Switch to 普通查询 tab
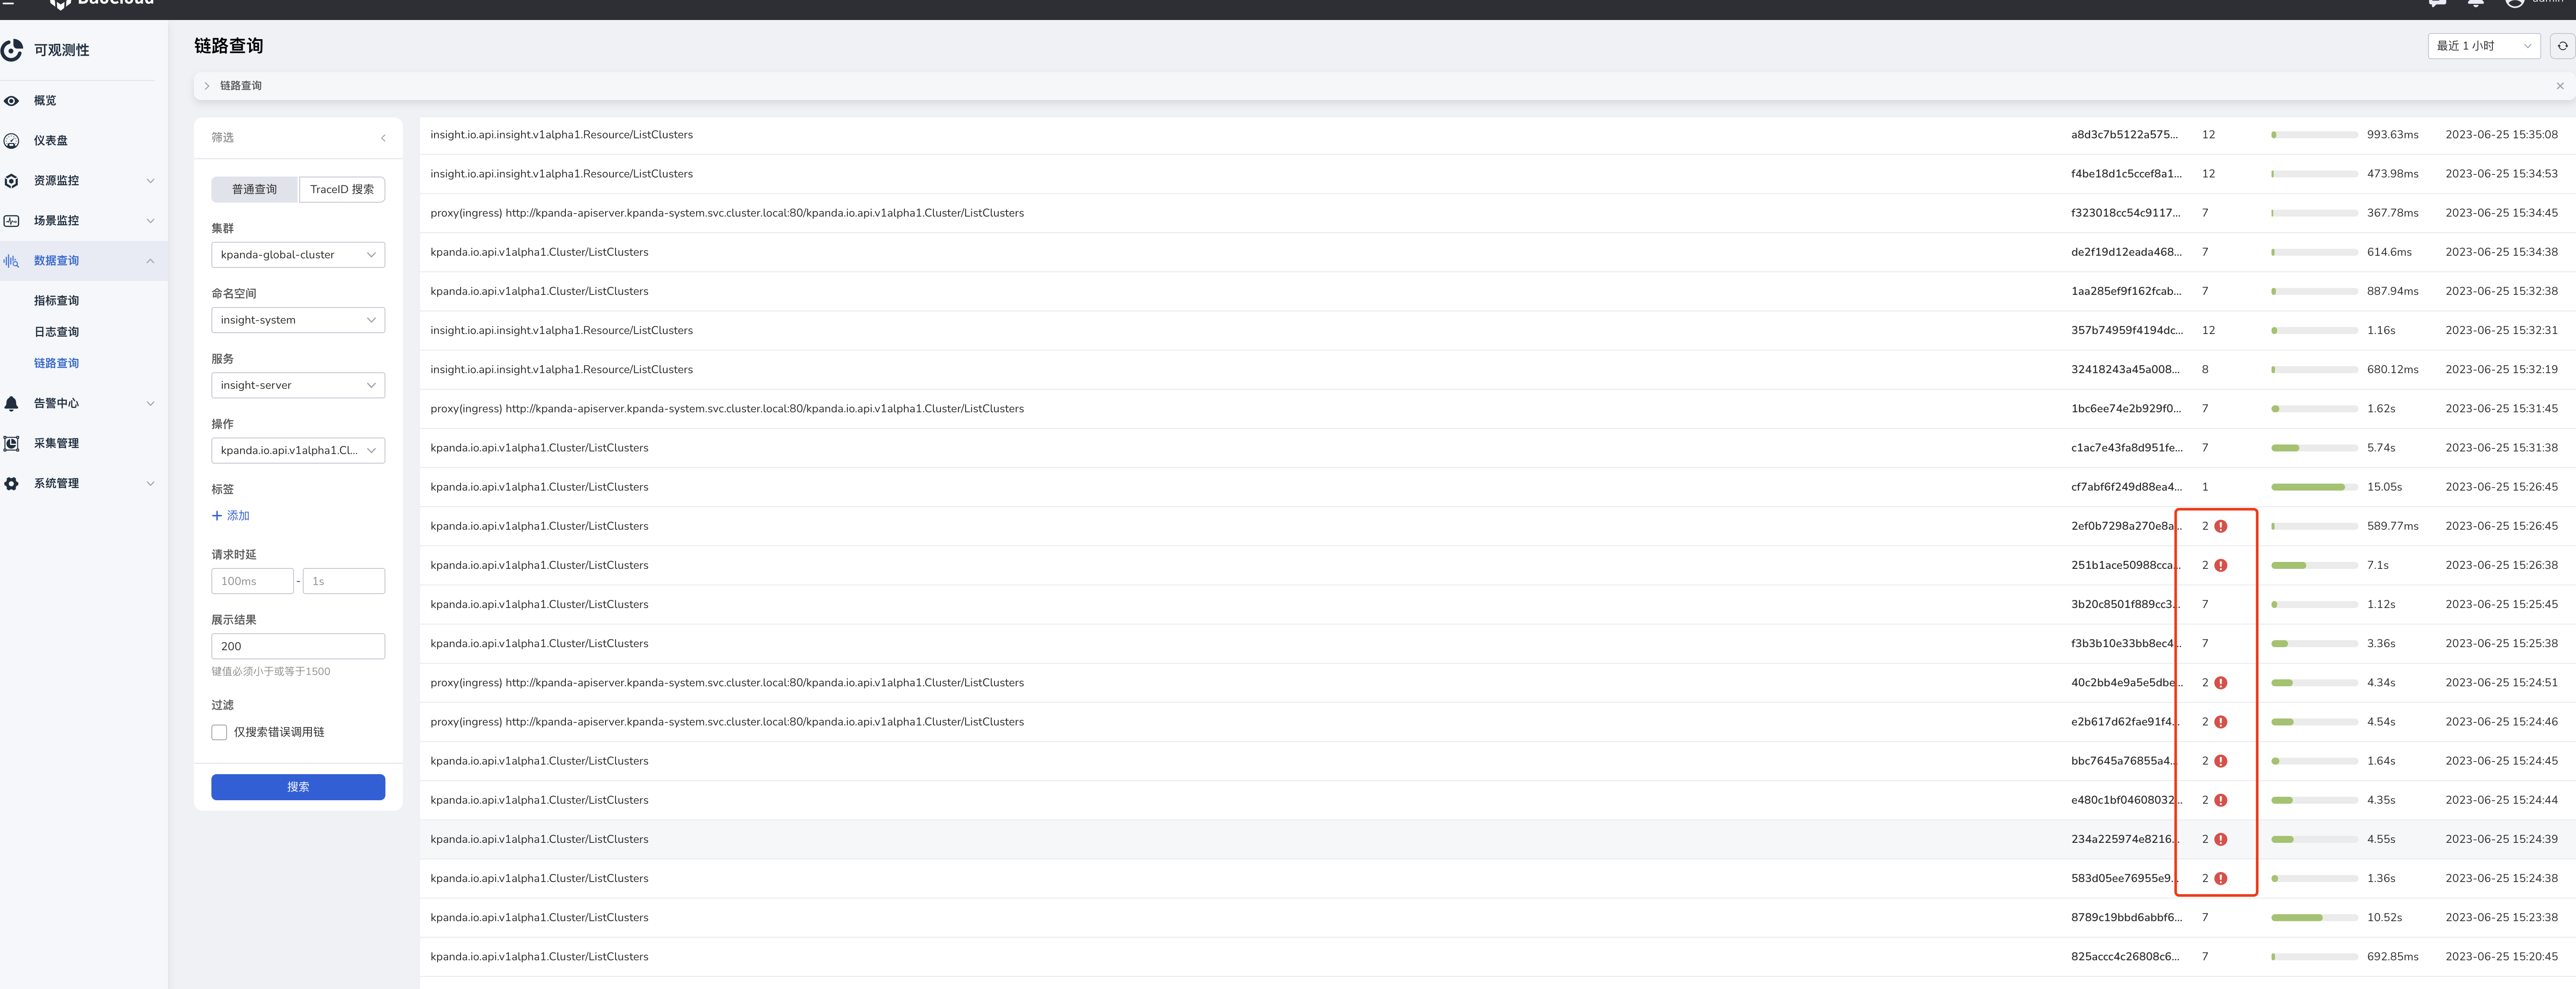 tap(255, 190)
